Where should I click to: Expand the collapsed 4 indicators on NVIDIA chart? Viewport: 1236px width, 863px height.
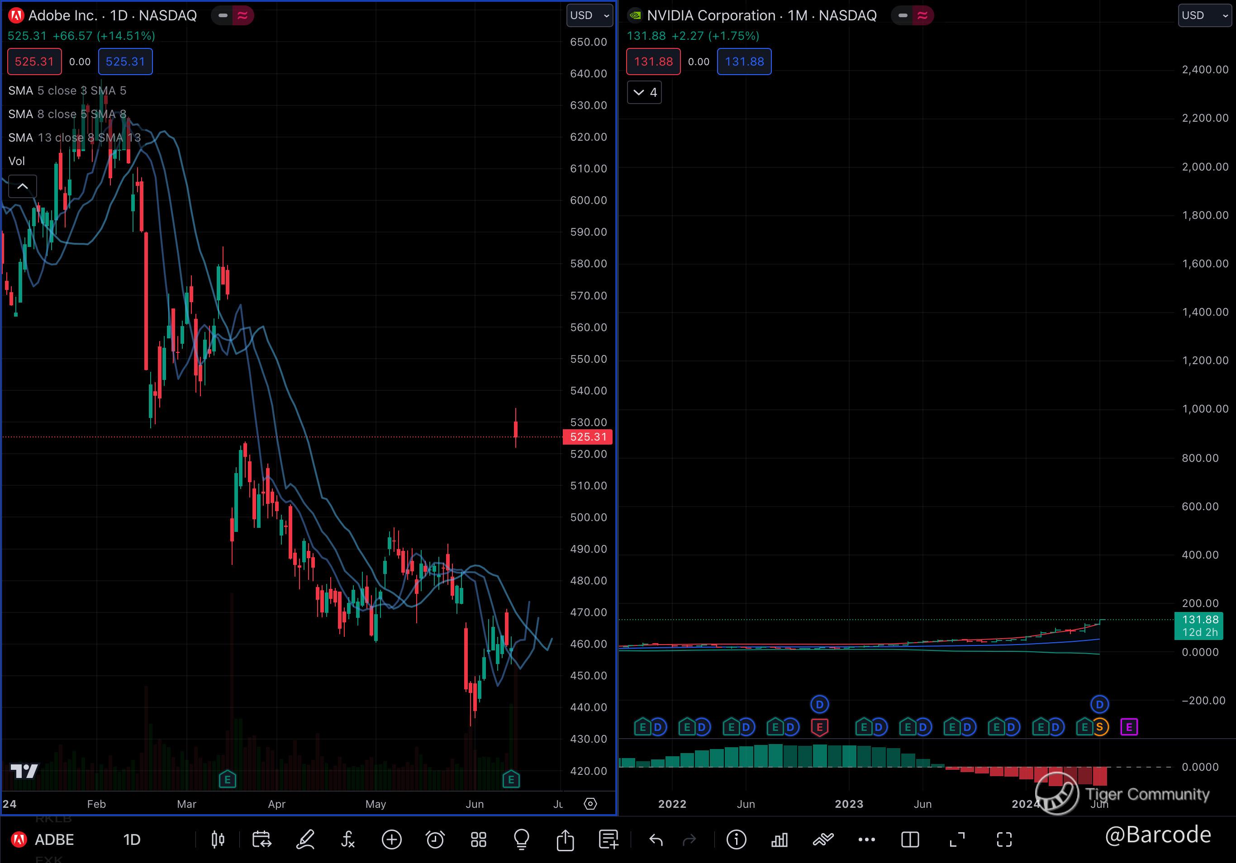[644, 93]
